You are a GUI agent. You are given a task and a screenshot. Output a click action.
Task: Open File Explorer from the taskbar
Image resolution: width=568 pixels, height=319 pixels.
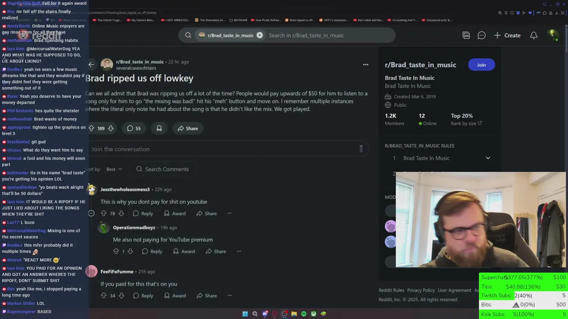pyautogui.click(x=294, y=314)
